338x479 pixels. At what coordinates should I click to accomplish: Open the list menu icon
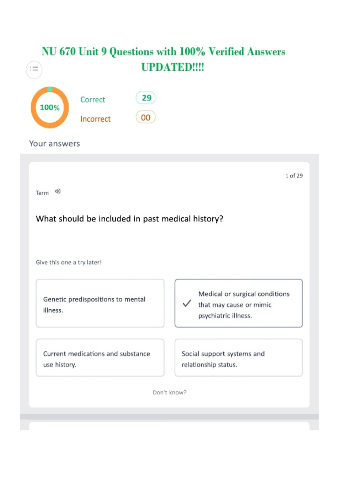click(34, 69)
